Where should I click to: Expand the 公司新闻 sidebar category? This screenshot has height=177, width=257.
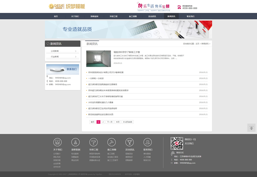(x=63, y=51)
